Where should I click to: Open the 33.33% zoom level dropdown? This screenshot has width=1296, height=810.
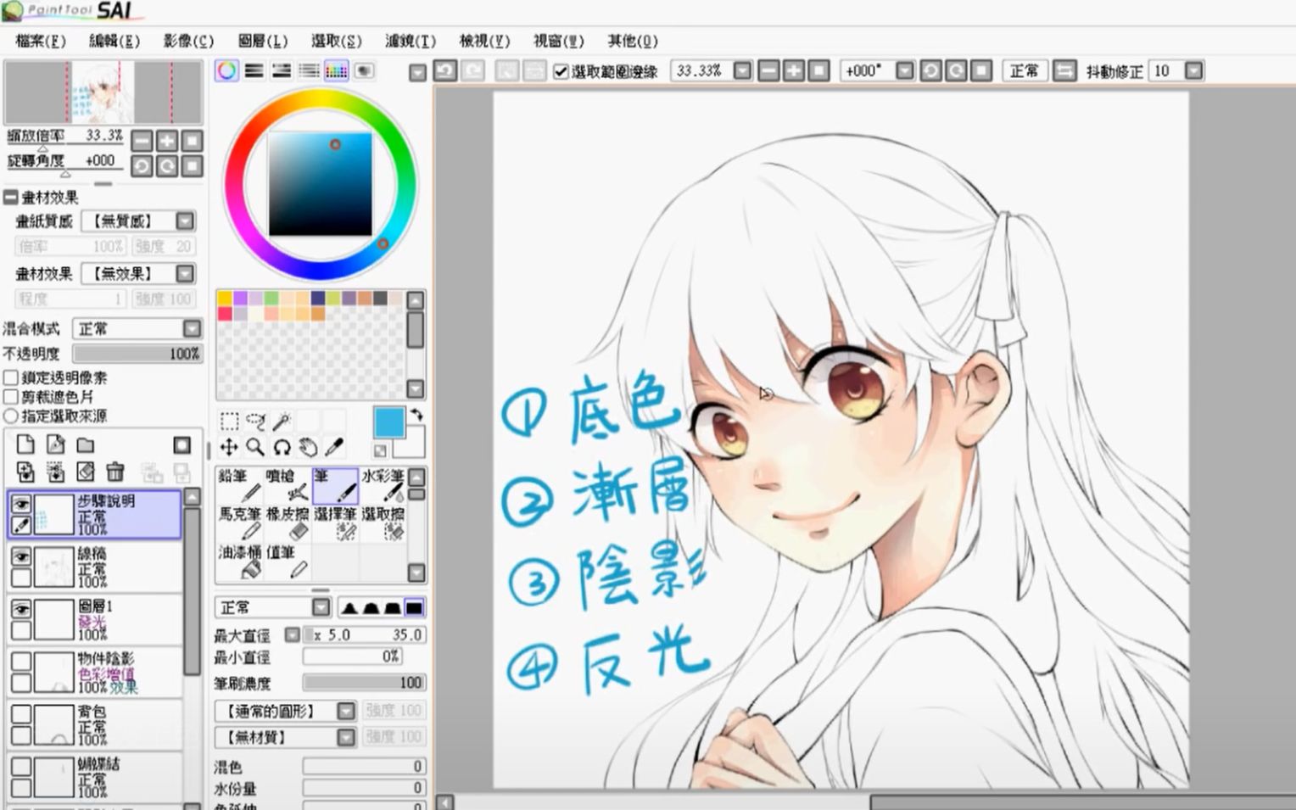point(742,70)
